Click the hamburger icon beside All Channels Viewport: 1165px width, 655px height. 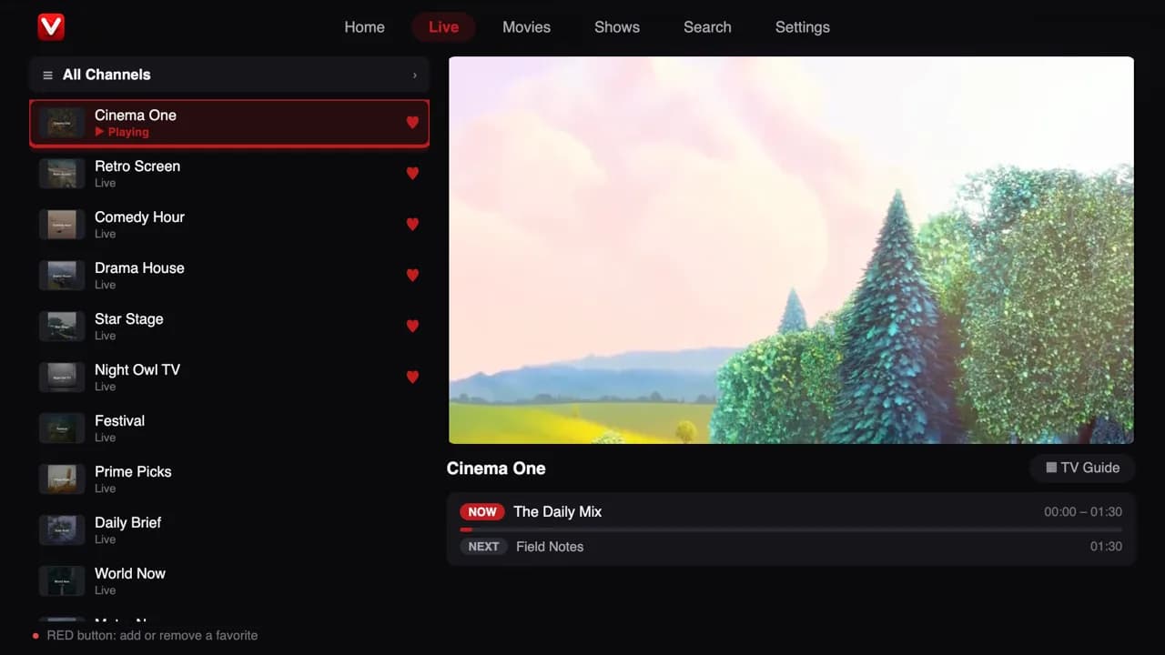[48, 76]
